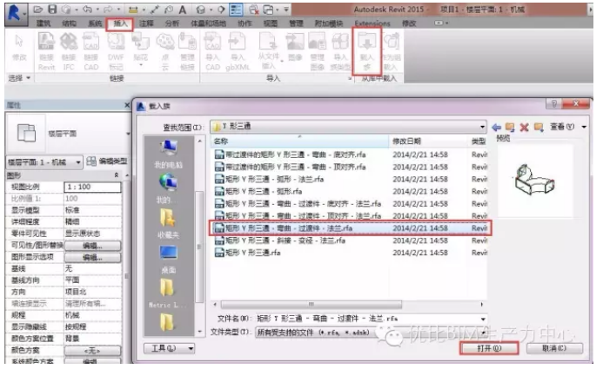The image size is (603, 369).
Task: Switch to the Annotate (注释) ribbon tab
Action: point(146,22)
